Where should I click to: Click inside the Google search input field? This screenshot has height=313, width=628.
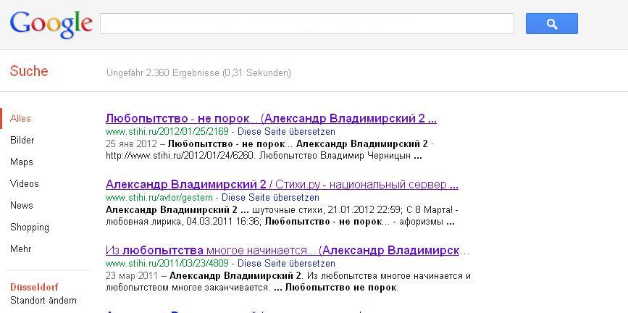coord(306,24)
